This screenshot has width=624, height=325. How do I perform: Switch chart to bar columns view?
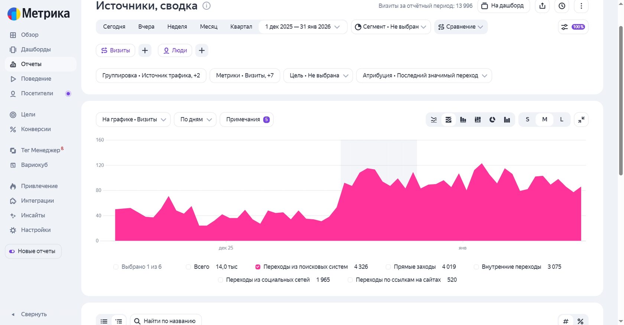click(x=463, y=120)
